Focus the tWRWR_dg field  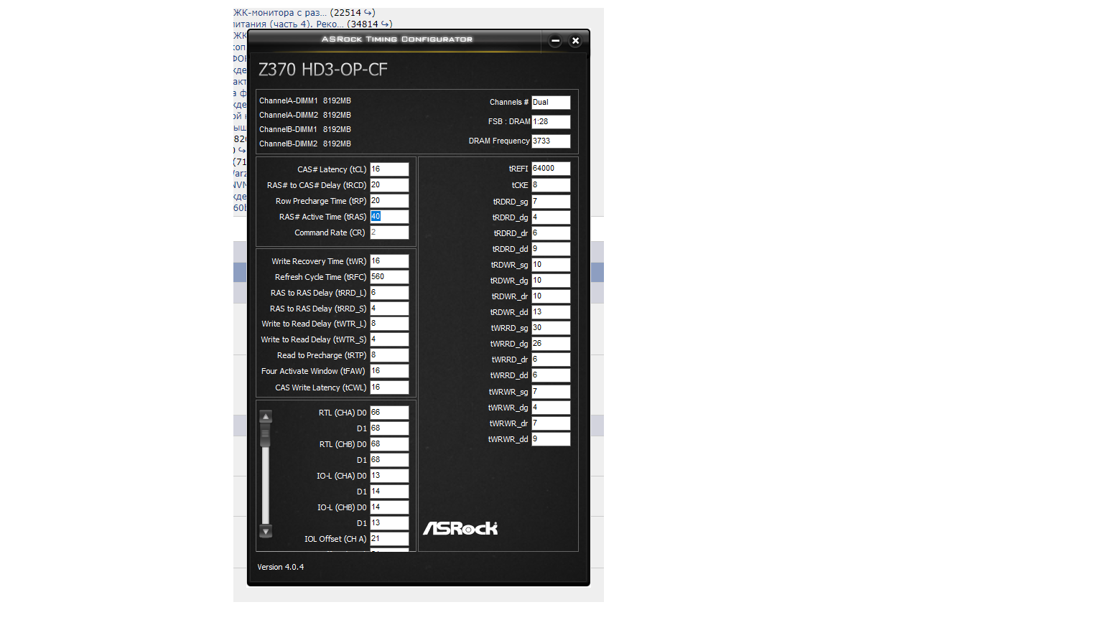click(551, 408)
